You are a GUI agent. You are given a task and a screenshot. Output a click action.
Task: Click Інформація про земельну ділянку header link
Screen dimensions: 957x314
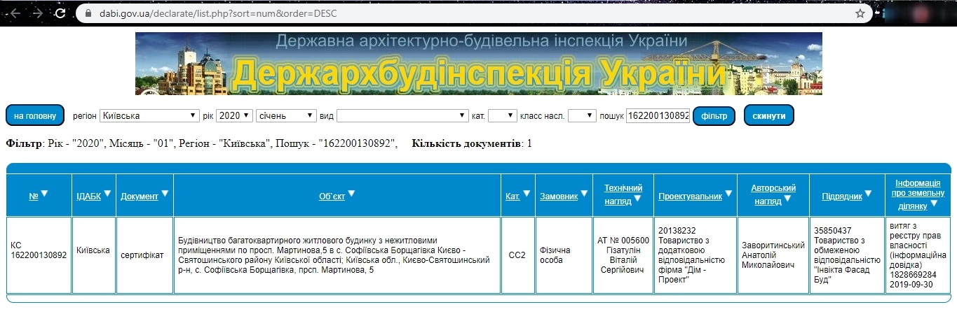click(x=918, y=194)
